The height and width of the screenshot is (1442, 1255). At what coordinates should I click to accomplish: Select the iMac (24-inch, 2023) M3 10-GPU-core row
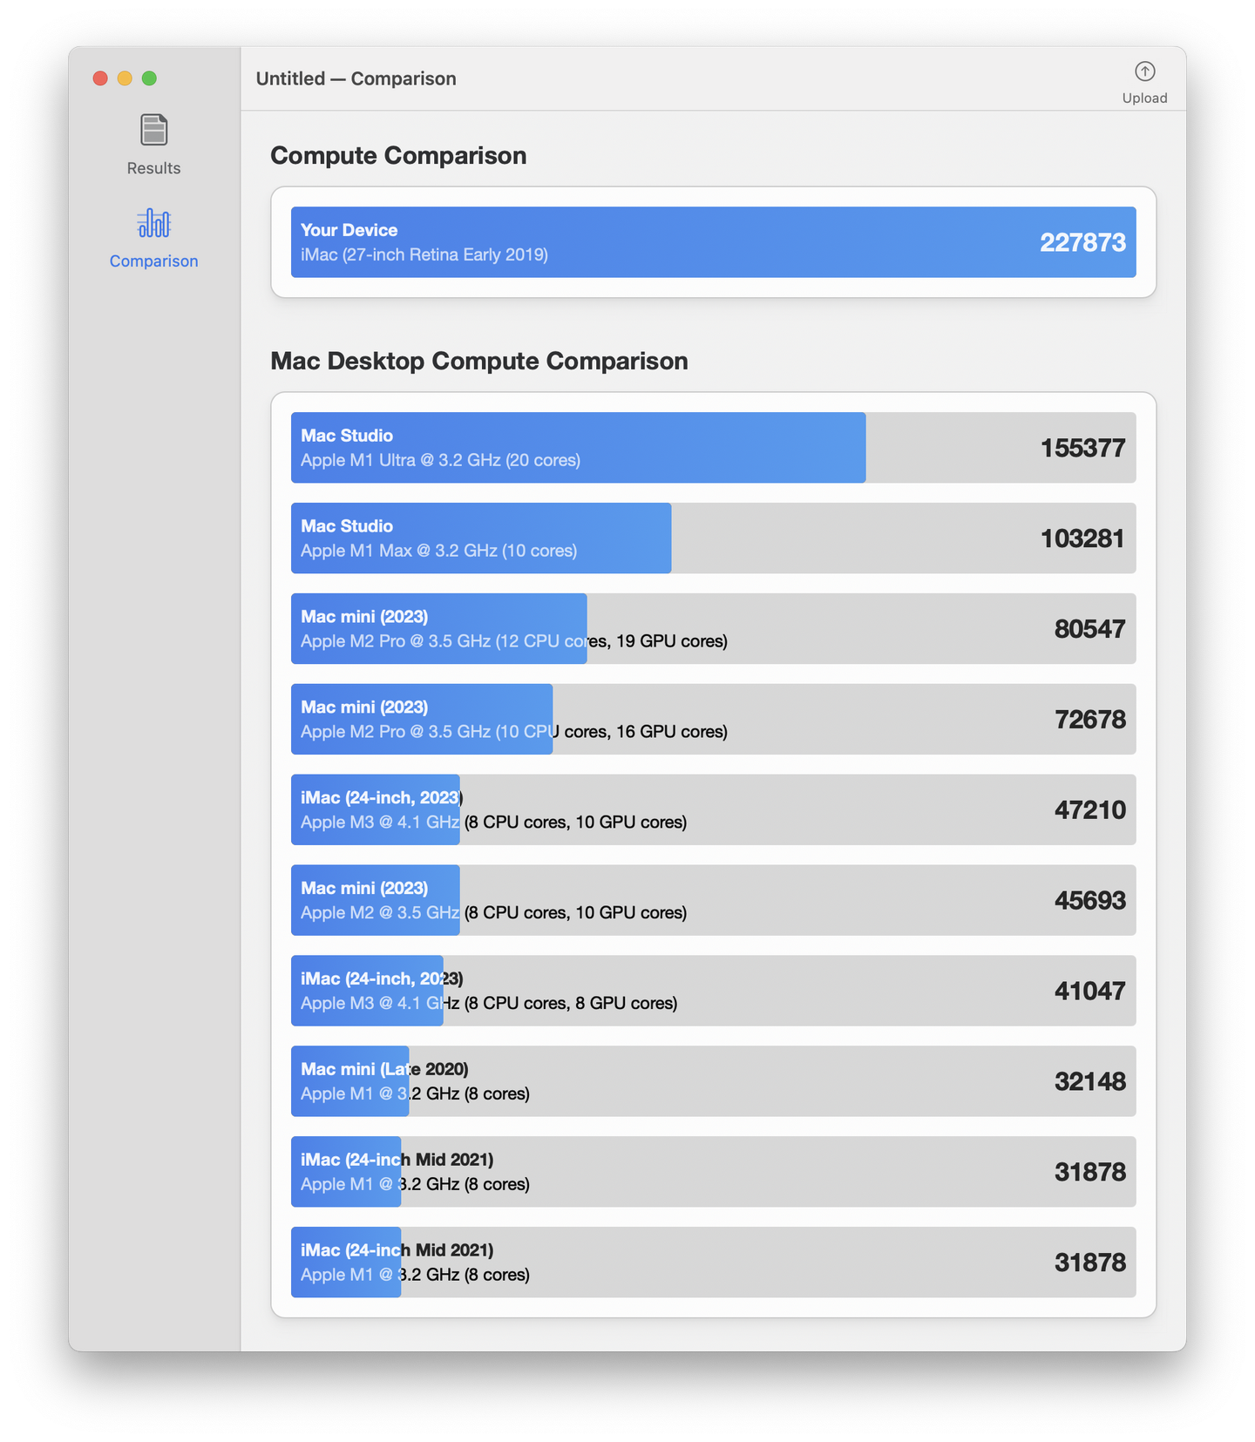coord(375,809)
